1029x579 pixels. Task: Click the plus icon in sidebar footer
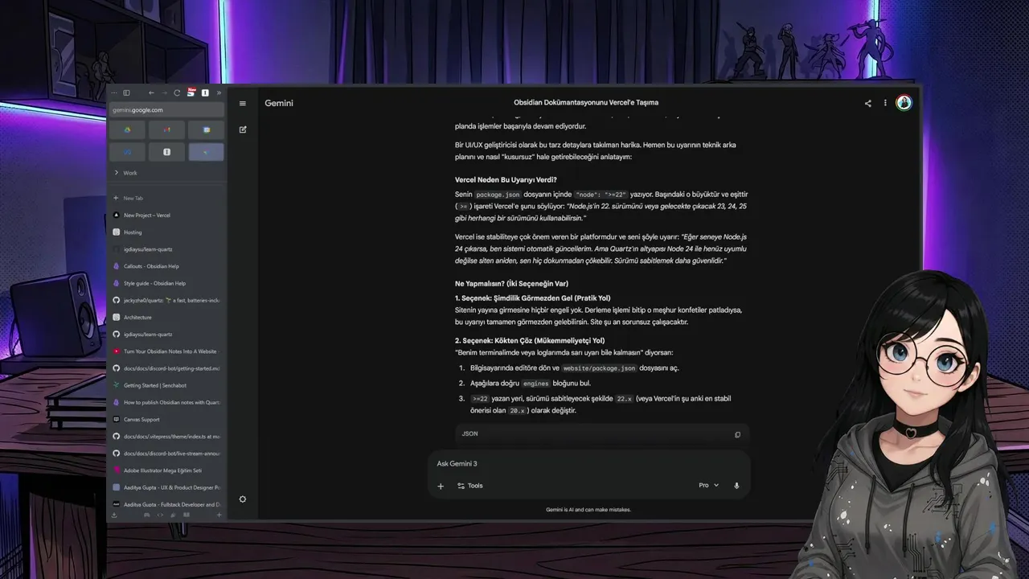(219, 515)
